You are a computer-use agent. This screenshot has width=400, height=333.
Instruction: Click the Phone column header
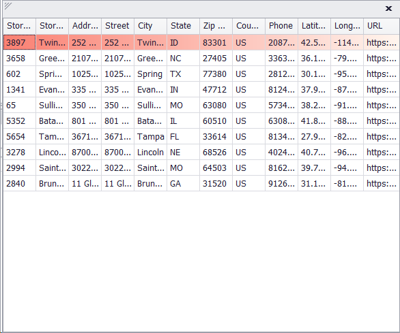coord(281,26)
